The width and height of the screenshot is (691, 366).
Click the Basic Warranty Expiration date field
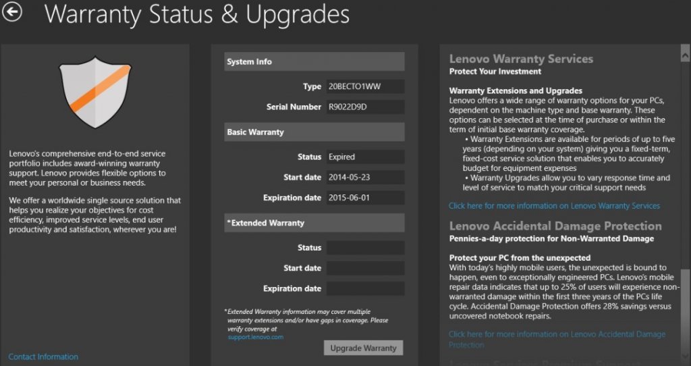pyautogui.click(x=365, y=198)
